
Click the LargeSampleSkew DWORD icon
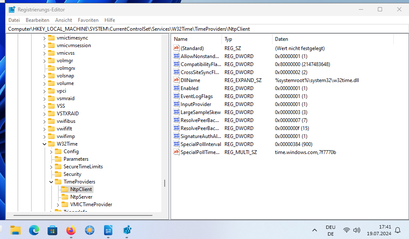pyautogui.click(x=176, y=112)
